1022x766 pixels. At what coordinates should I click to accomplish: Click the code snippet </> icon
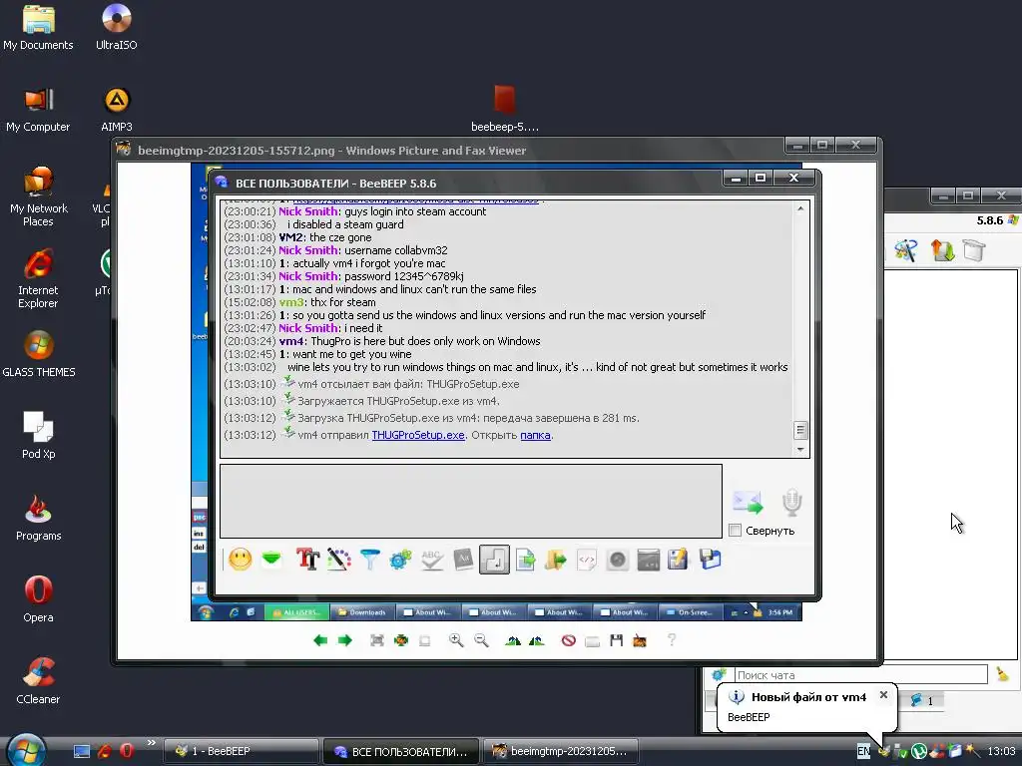point(586,560)
